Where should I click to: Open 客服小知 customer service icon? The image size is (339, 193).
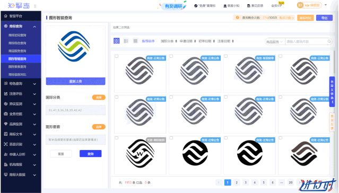pyautogui.click(x=225, y=6)
